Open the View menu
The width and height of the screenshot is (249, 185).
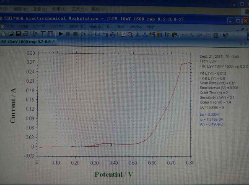coord(121,27)
